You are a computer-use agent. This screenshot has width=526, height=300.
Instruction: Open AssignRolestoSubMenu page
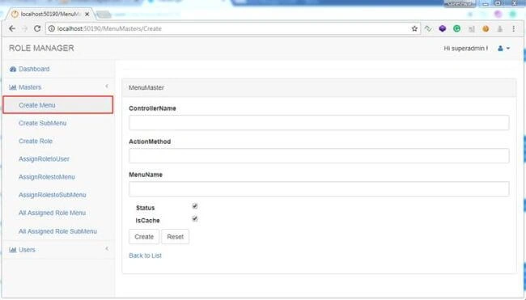[53, 195]
